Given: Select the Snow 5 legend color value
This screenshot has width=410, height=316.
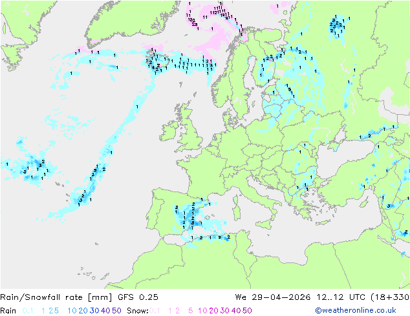Looking at the screenshot, I should [x=191, y=311].
